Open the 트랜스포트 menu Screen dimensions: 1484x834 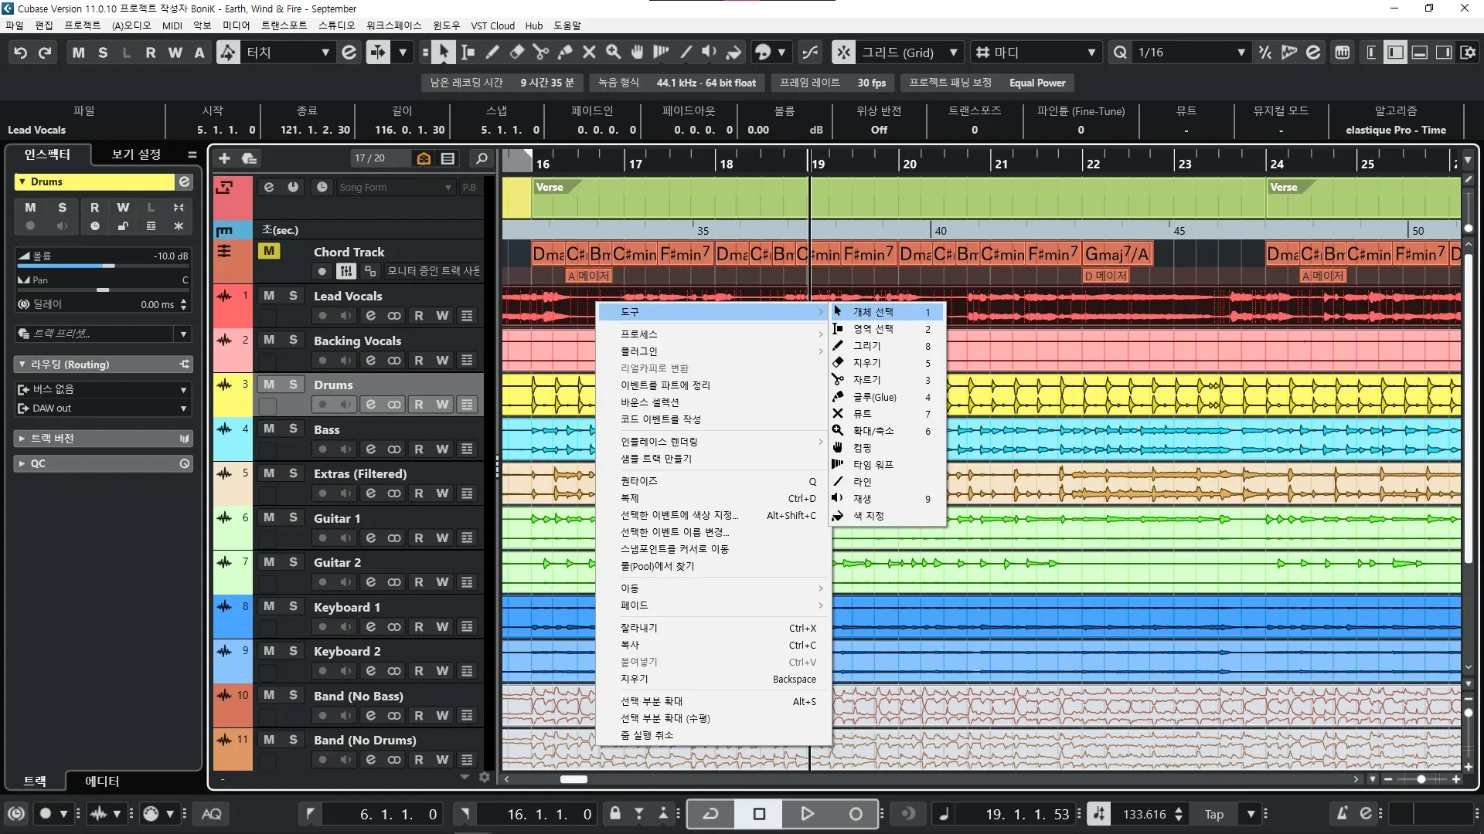(284, 25)
